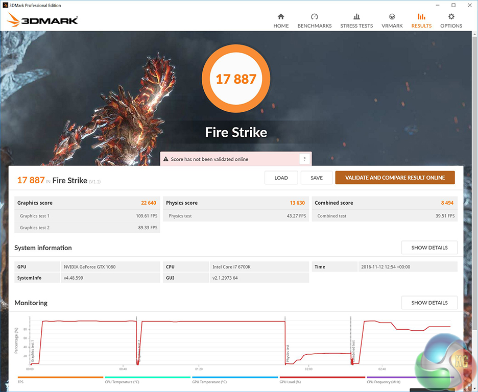Image resolution: width=478 pixels, height=392 pixels.
Task: Click the Combined test marker on the graph
Action: [353, 350]
